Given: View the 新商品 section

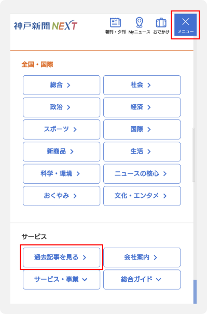Looking at the screenshot, I should (61, 152).
